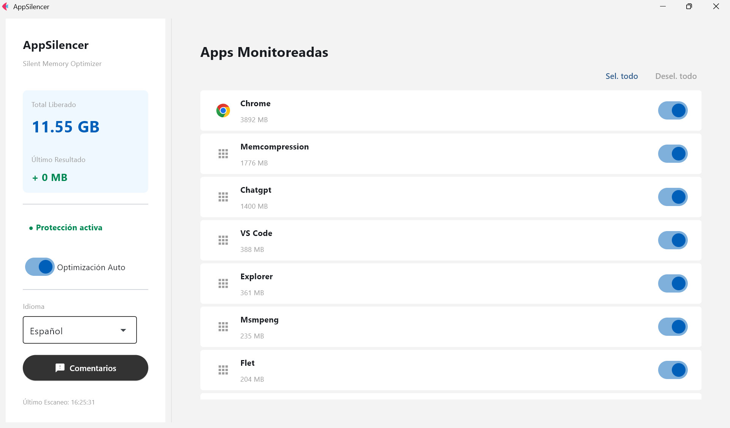The height and width of the screenshot is (428, 730).
Task: Click Desel. todo to deselect all apps
Action: pyautogui.click(x=676, y=76)
